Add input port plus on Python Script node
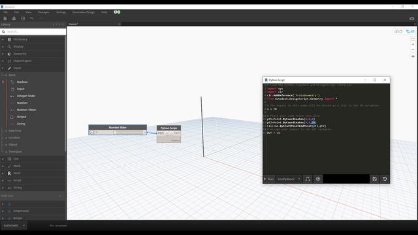The image size is (418, 235). (x=167, y=133)
